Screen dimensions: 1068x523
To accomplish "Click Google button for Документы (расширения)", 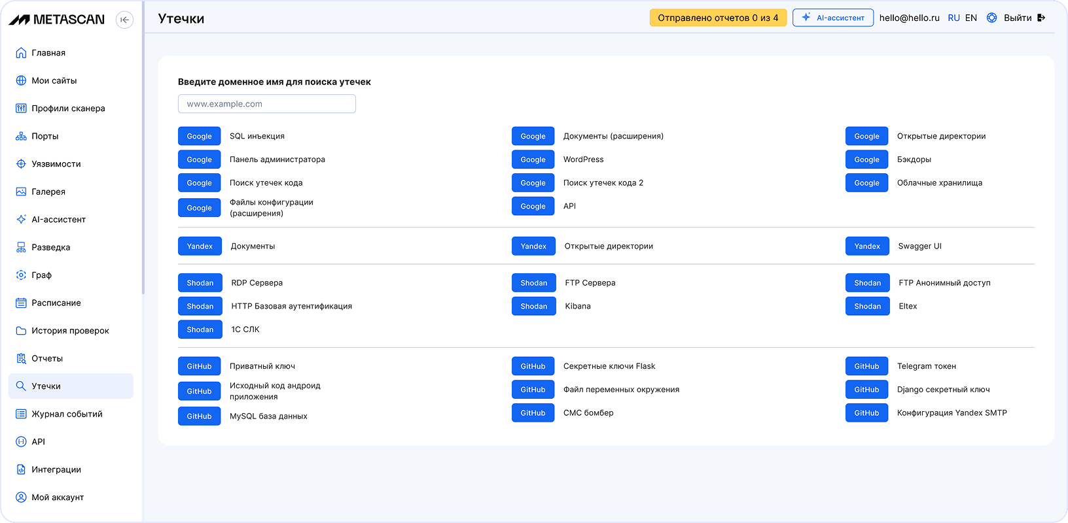I will point(533,136).
